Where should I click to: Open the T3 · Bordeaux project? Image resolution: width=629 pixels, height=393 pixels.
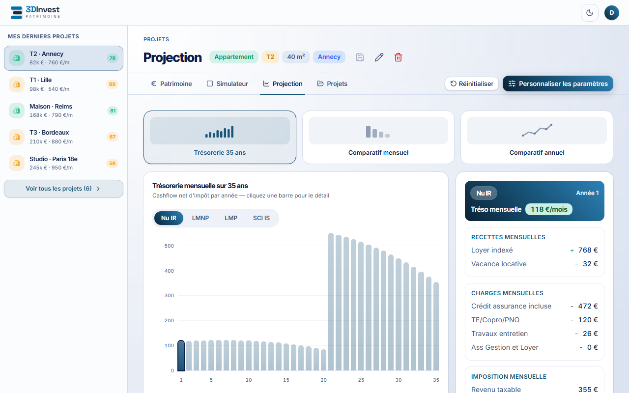tap(63, 137)
